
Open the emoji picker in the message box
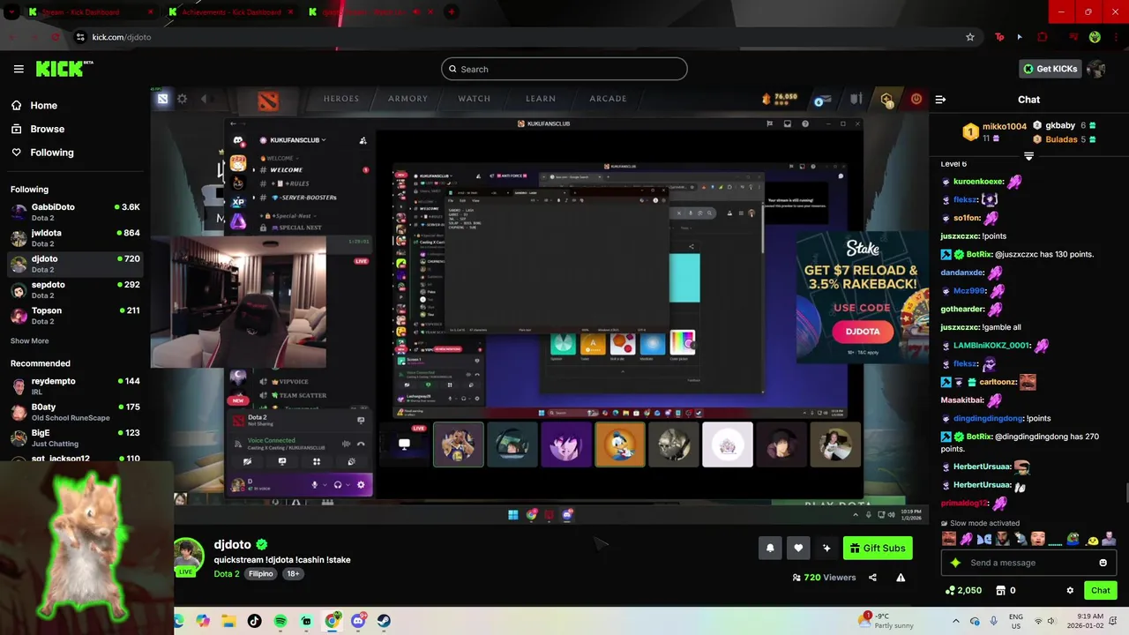pos(1103,563)
